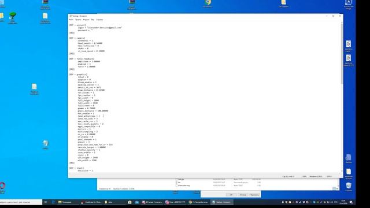The width and height of the screenshot is (370, 208).
Task: Click the line "head_smooth = 0.50000"
Action: coord(90,43)
